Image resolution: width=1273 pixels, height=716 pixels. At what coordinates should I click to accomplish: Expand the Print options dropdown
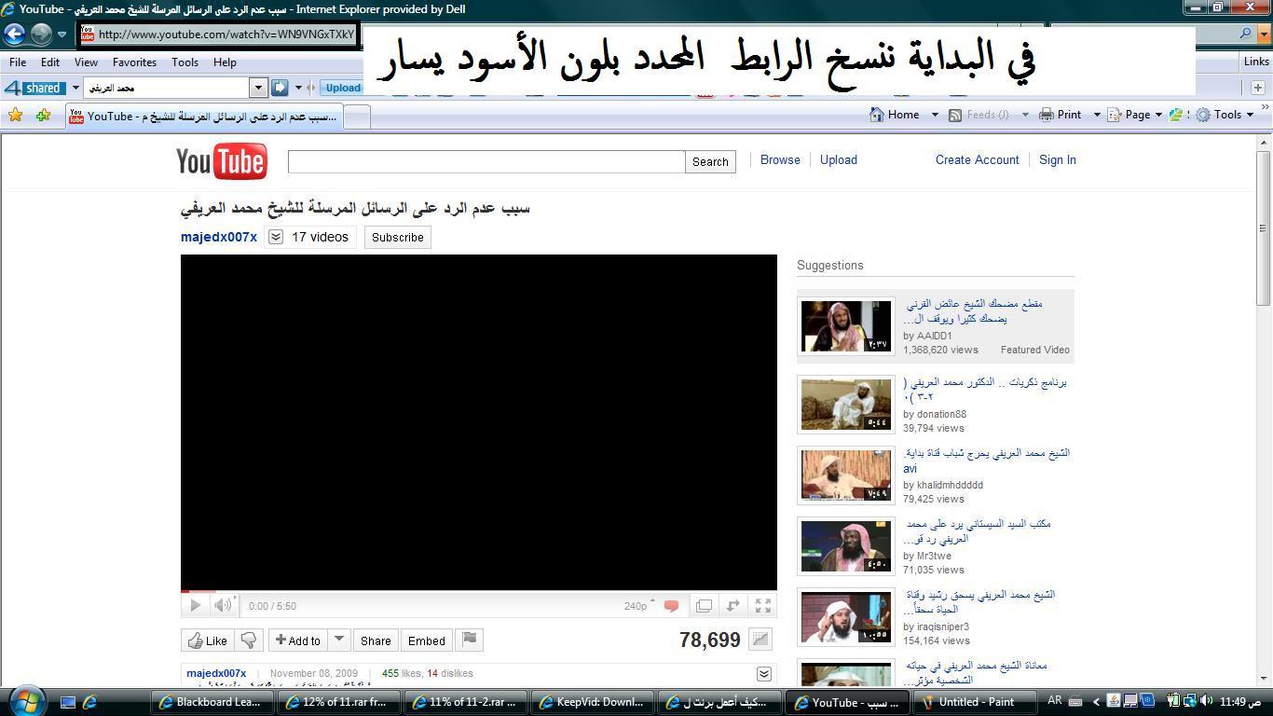click(x=1097, y=115)
